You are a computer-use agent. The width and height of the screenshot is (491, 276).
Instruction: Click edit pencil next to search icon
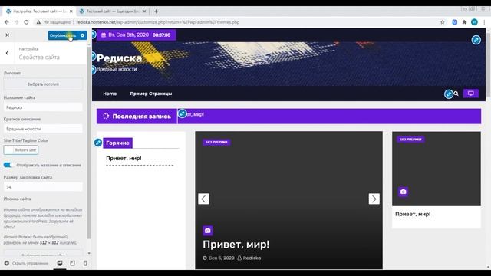click(448, 94)
